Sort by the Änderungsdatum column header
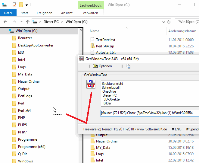This screenshot has width=199, height=163. (182, 31)
